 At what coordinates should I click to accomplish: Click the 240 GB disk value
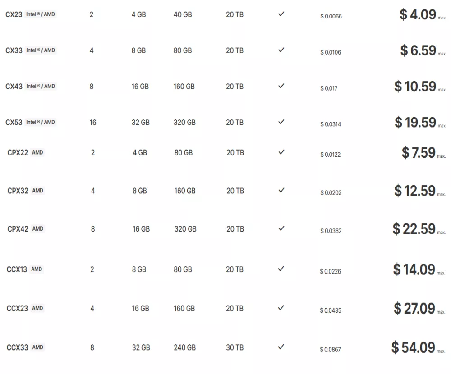(x=184, y=347)
